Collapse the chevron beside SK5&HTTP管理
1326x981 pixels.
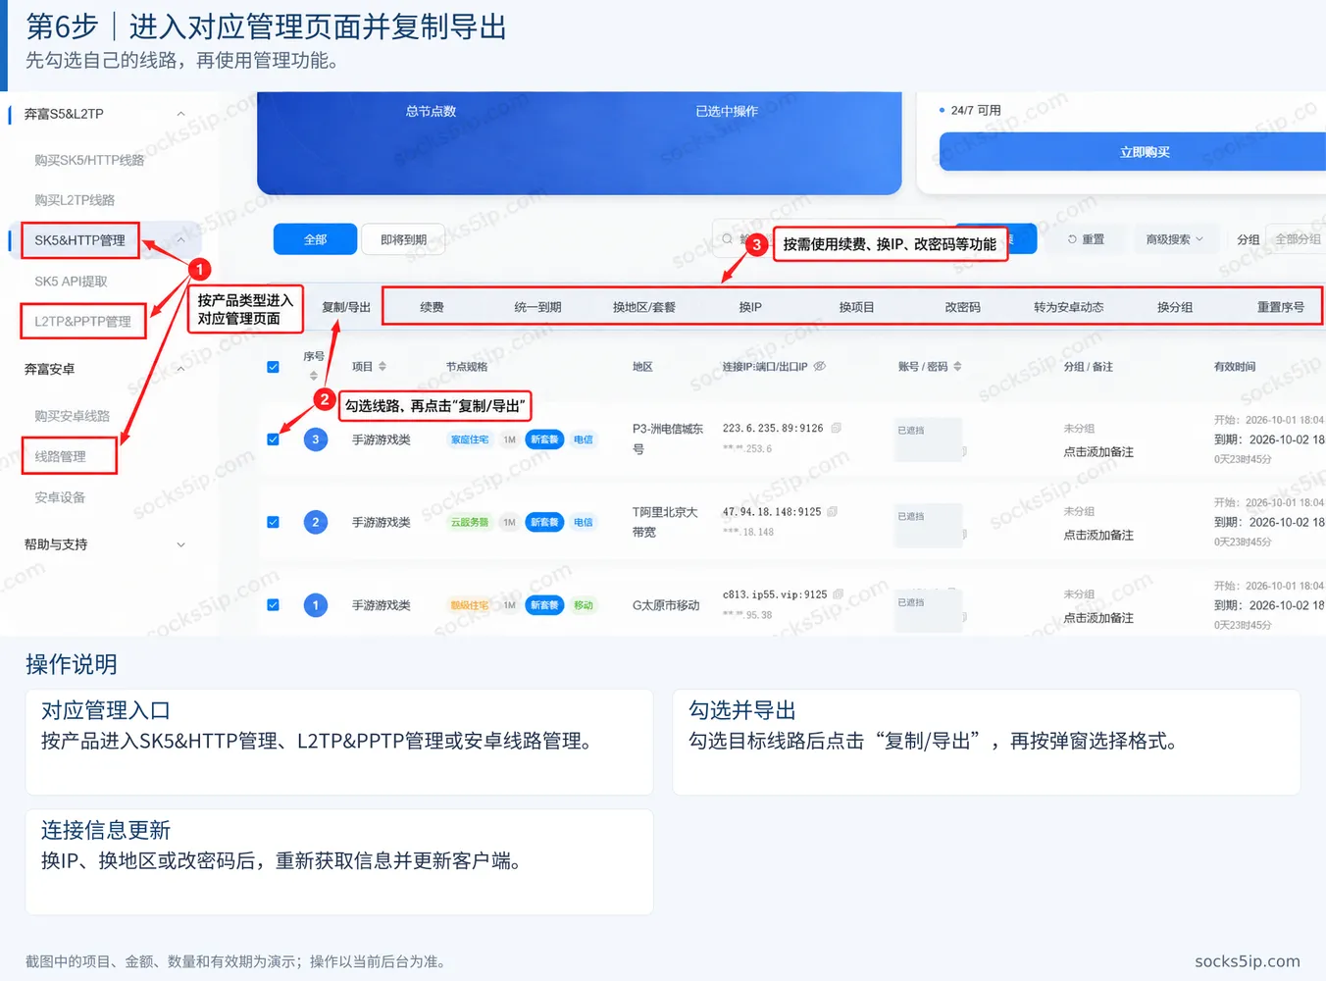[x=180, y=240]
